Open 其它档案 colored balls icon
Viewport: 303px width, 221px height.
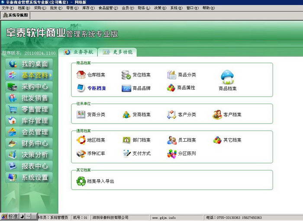tap(217, 140)
